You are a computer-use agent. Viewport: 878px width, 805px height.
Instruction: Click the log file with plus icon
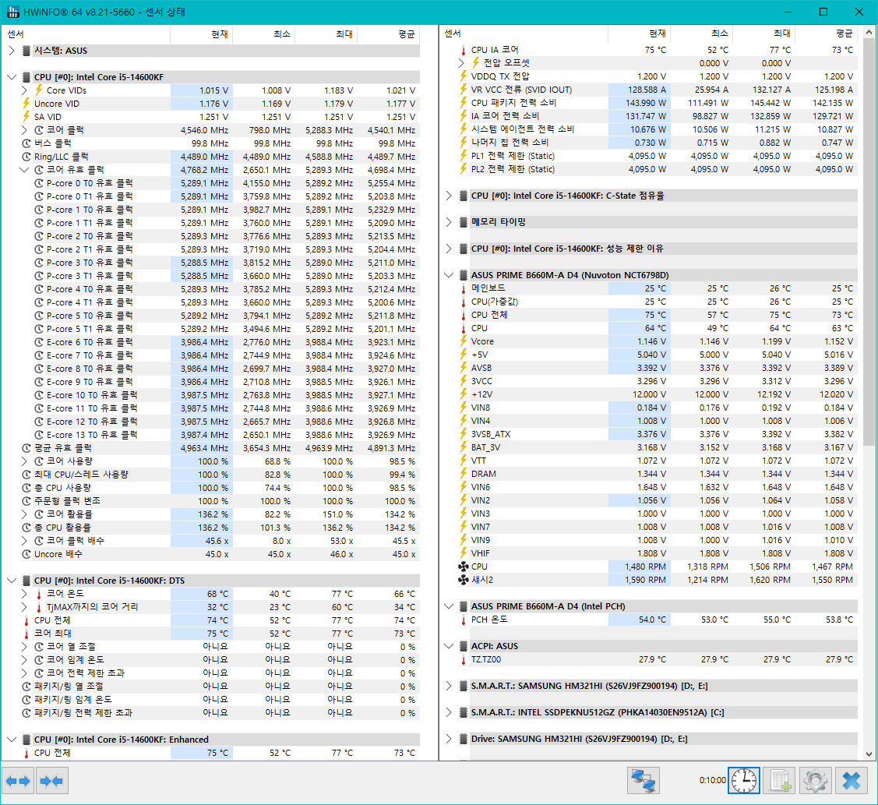click(780, 780)
